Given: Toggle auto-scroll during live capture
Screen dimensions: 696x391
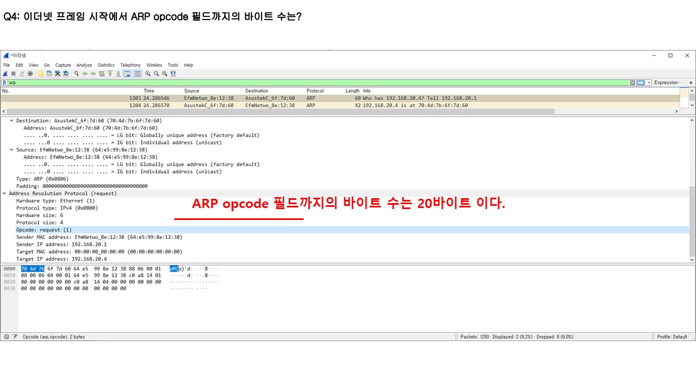Looking at the screenshot, I should (127, 73).
